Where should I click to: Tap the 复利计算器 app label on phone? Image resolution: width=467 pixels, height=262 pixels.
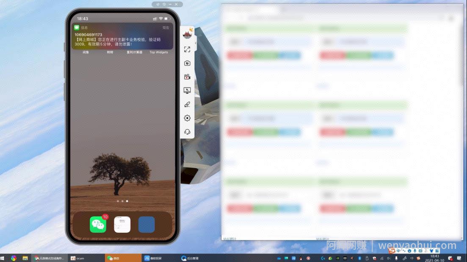click(134, 52)
